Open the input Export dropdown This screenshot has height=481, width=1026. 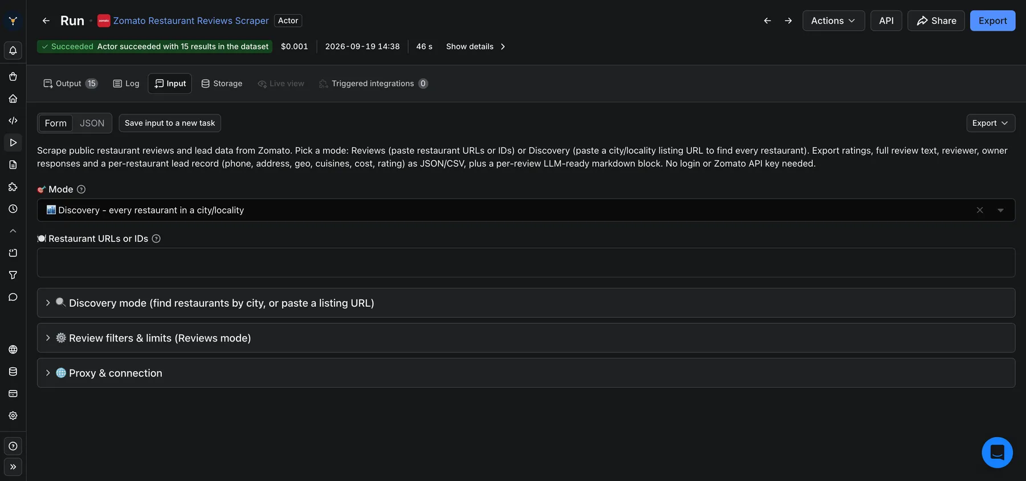point(991,123)
